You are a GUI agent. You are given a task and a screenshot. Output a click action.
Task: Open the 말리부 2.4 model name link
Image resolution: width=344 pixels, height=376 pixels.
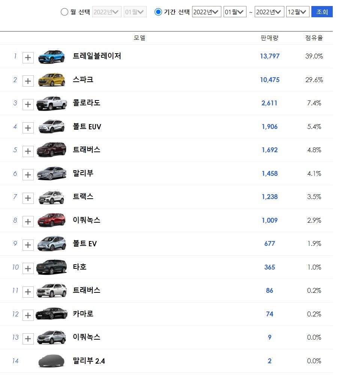(x=89, y=361)
